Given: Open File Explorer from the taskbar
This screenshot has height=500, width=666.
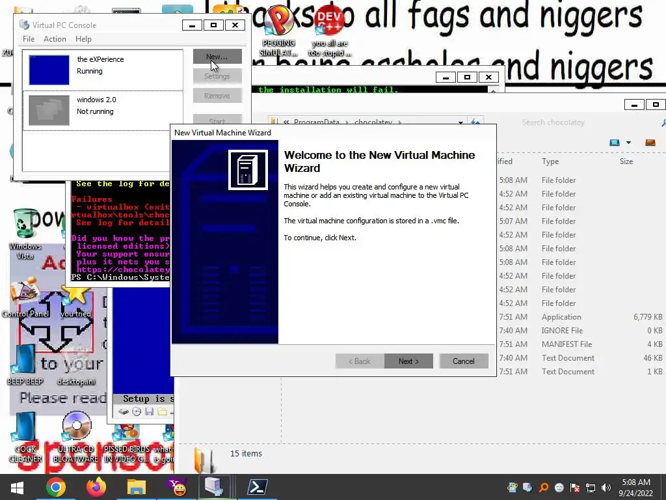Looking at the screenshot, I should click(x=136, y=487).
